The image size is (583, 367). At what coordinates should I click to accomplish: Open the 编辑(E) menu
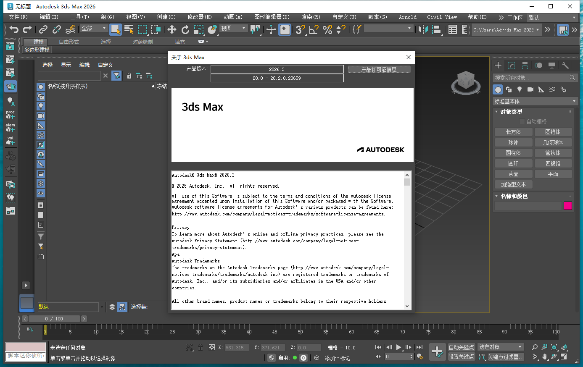[49, 17]
